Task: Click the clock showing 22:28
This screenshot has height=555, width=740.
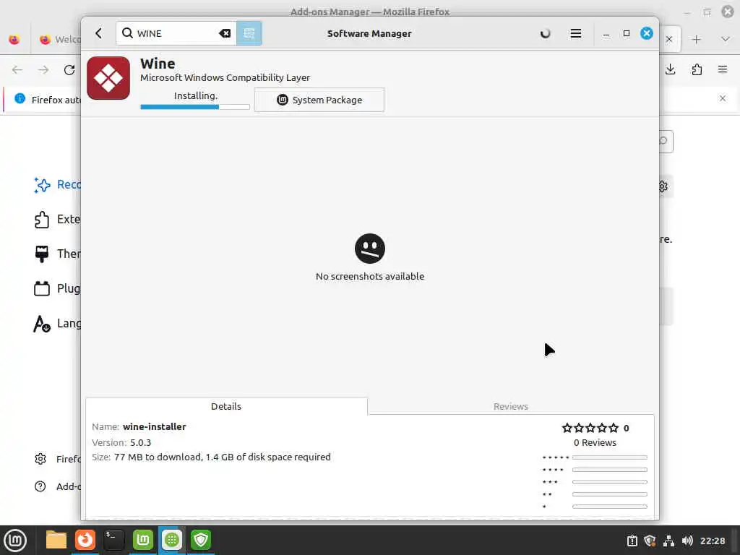Action: [712, 541]
